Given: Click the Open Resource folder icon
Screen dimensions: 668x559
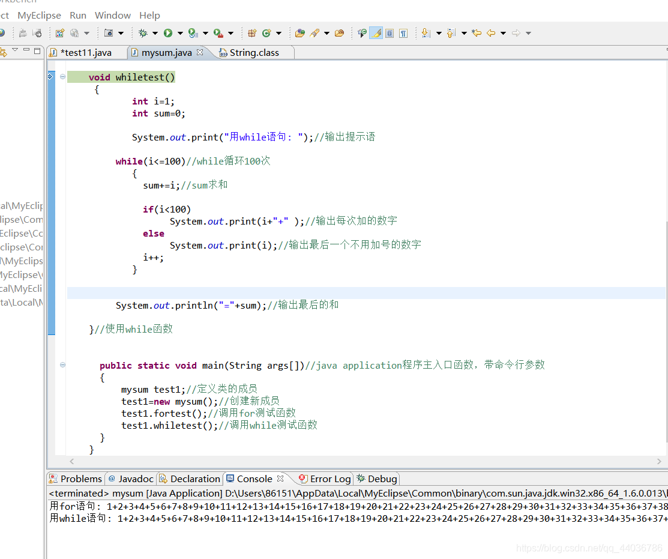Looking at the screenshot, I should [x=340, y=33].
